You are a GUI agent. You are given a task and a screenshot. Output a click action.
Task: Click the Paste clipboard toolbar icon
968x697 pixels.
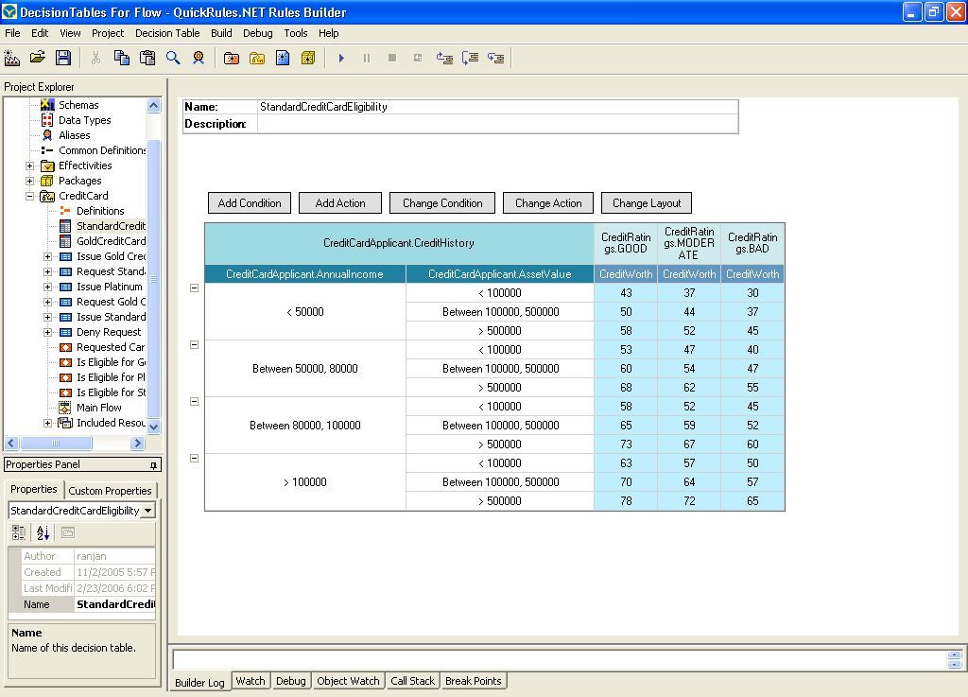click(147, 58)
